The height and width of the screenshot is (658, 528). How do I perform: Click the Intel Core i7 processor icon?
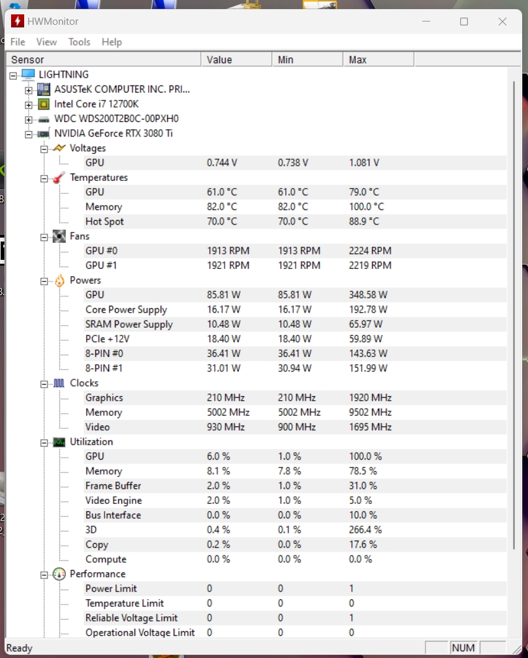(x=44, y=104)
